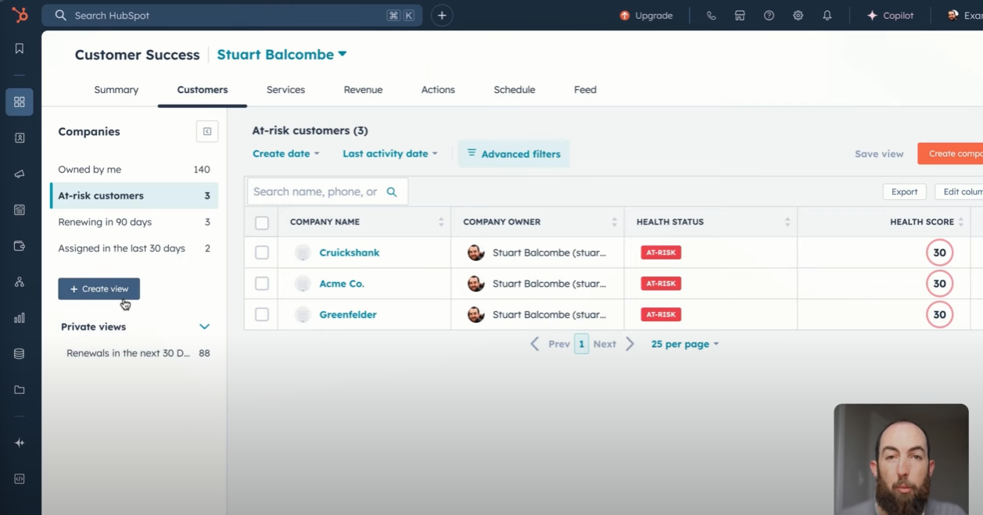Click the Create view button
Screen dimensions: 983x515
click(99, 289)
